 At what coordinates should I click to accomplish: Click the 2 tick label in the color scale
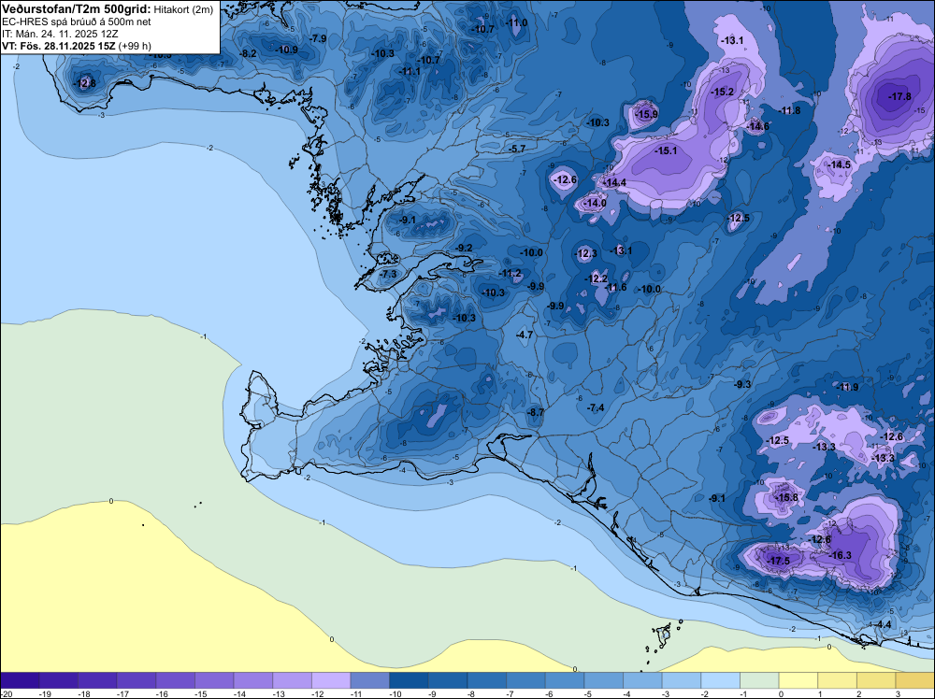(858, 693)
